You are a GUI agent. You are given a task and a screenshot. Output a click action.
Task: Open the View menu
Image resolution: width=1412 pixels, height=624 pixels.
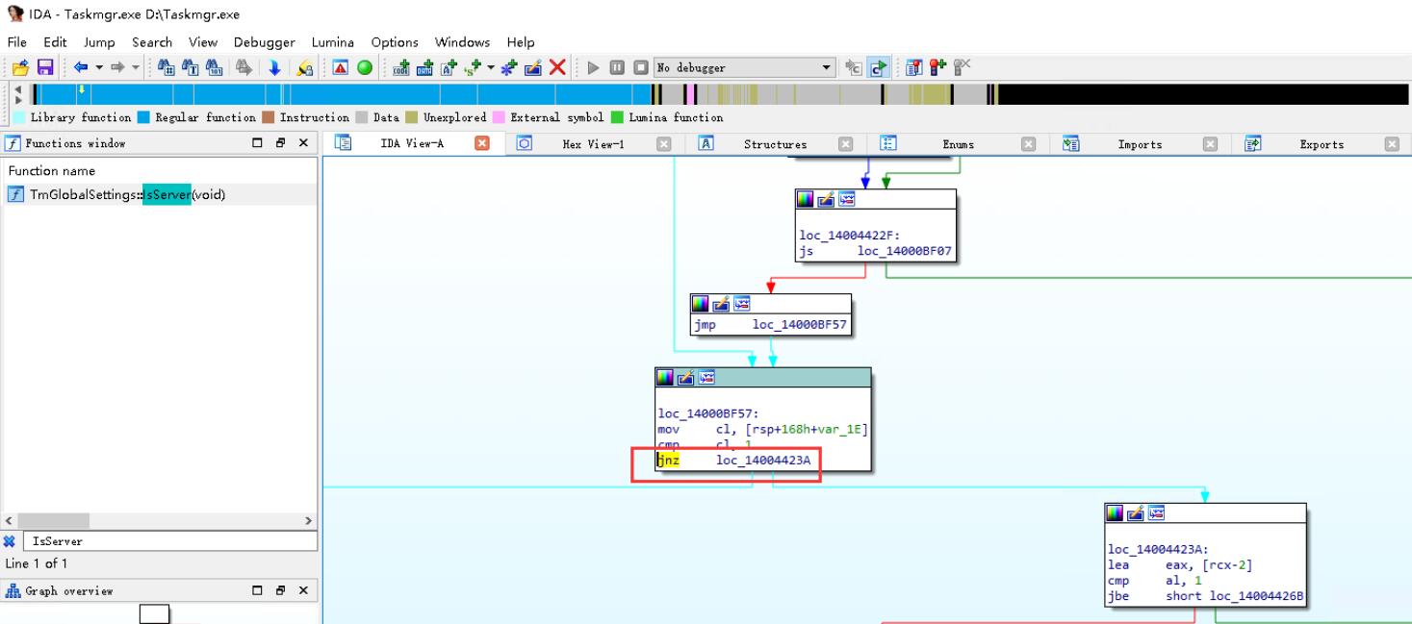coord(203,42)
